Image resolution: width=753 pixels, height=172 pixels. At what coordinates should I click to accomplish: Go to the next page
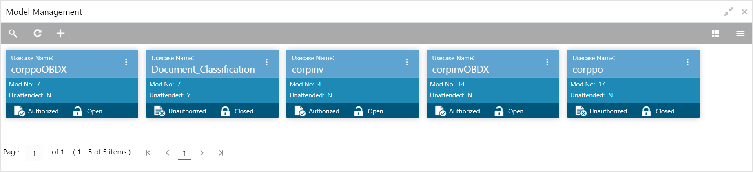[x=202, y=153]
